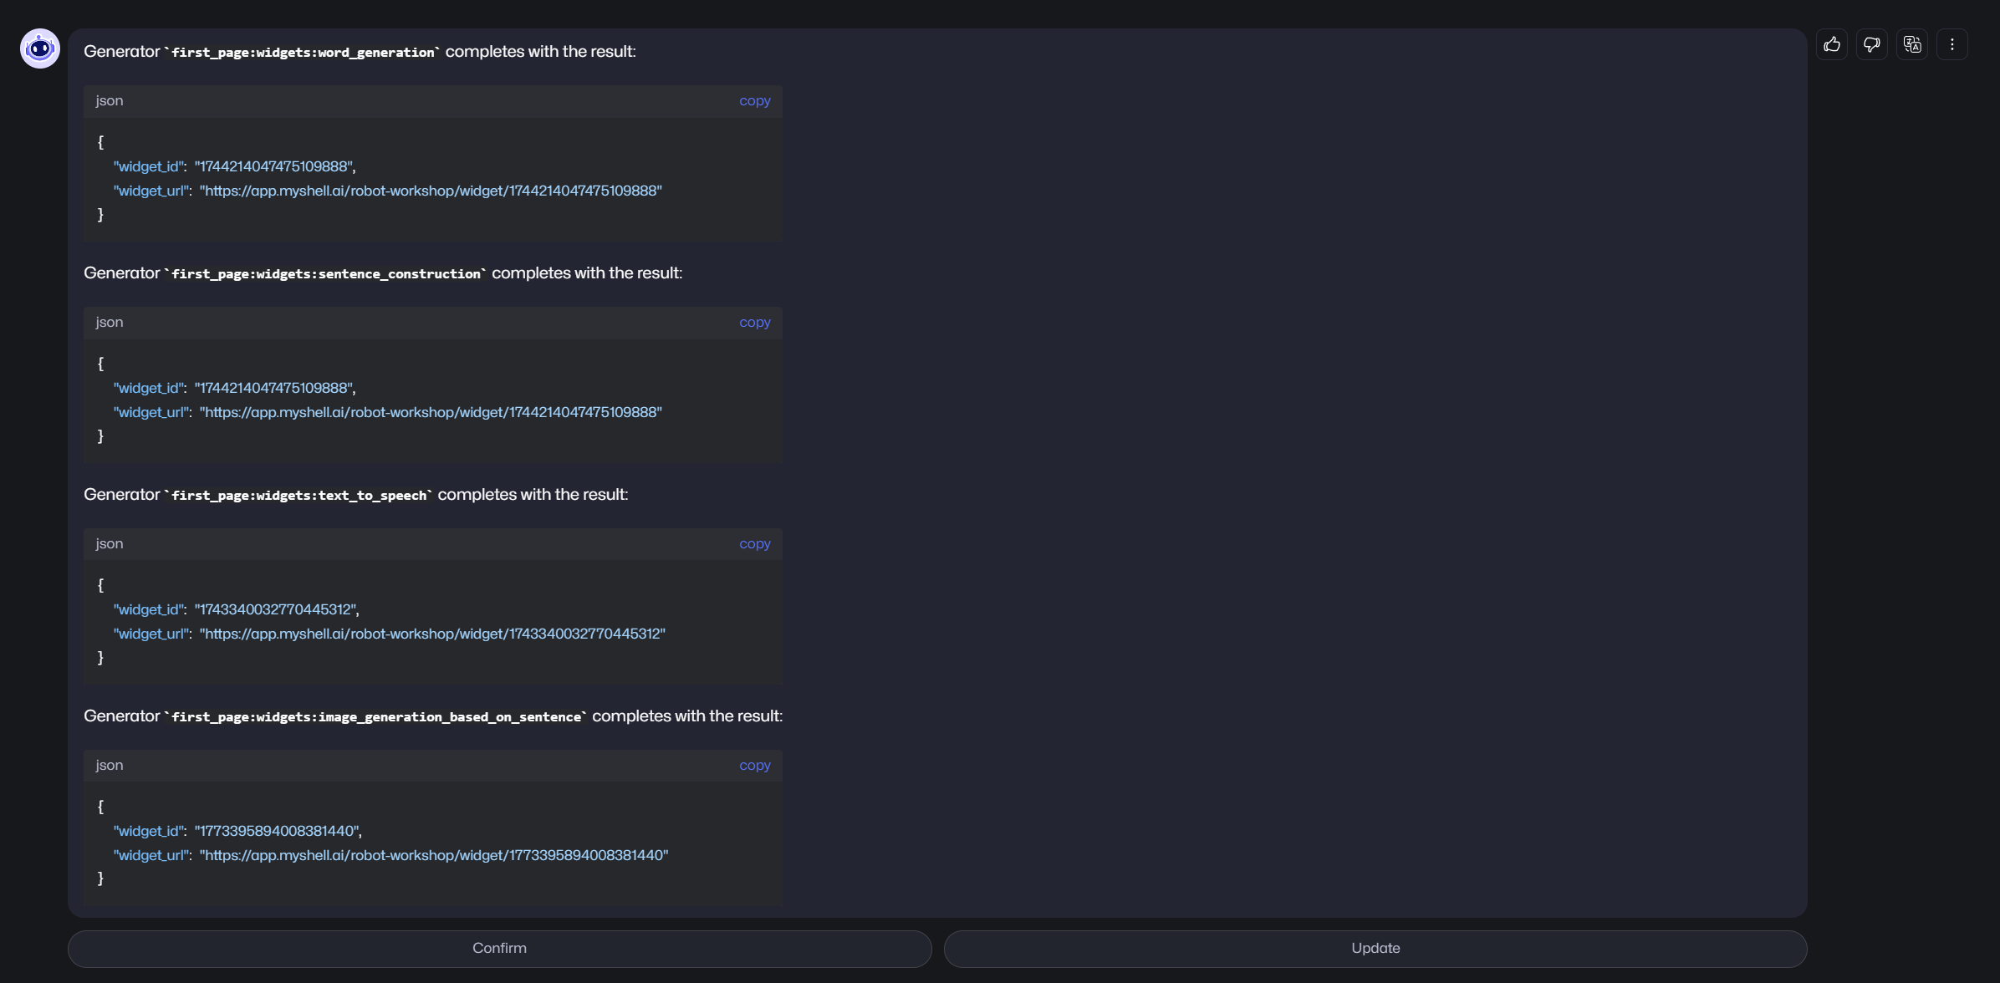Open the three-dot more options menu
This screenshot has width=2000, height=983.
1952,44
